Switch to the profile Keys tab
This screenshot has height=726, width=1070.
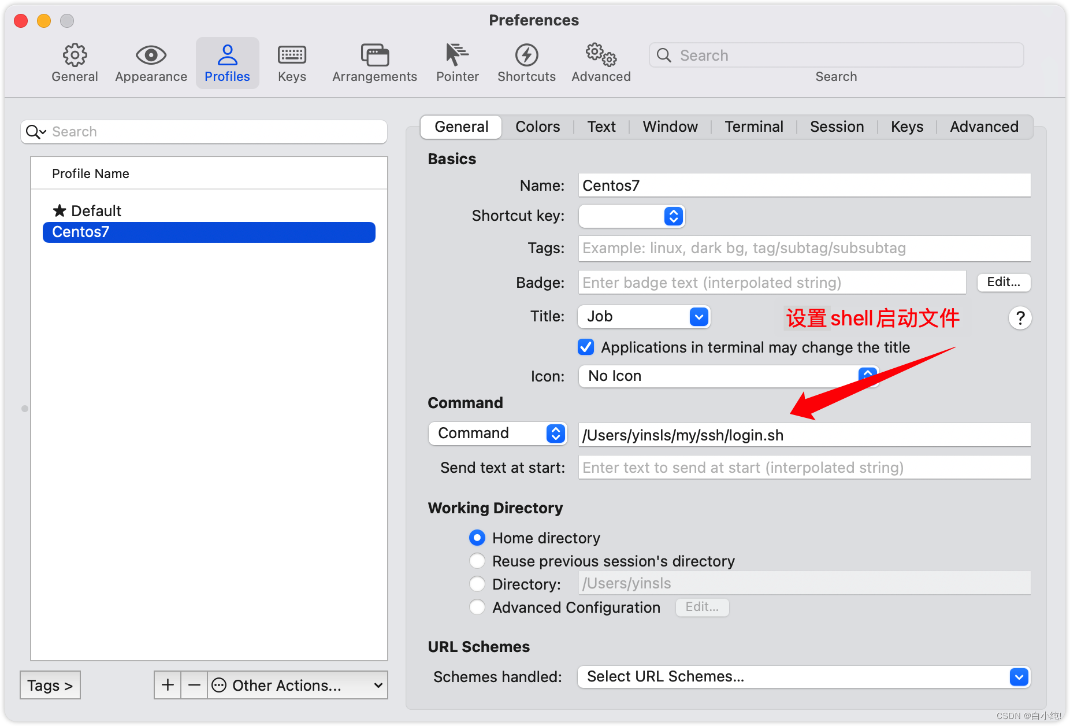[x=907, y=127]
